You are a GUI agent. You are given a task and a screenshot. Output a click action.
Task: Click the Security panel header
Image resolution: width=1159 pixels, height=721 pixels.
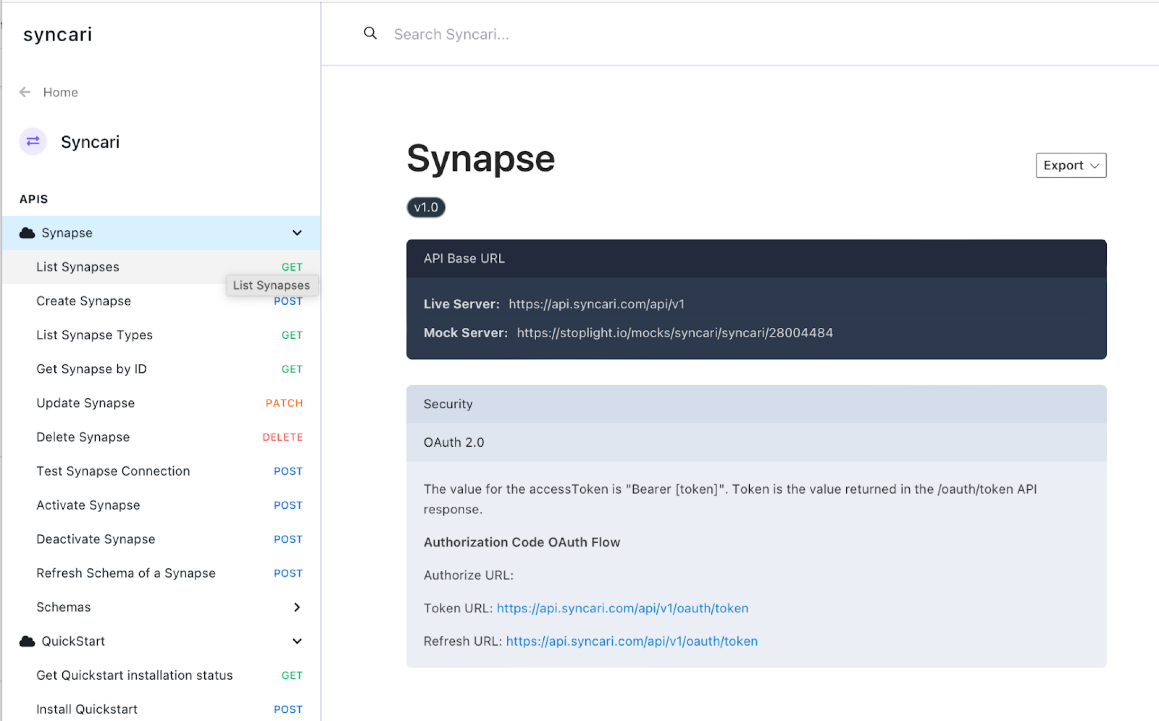756,404
